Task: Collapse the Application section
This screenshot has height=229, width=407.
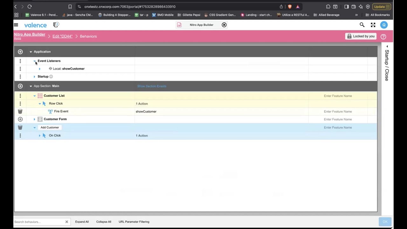Action: pos(31,52)
